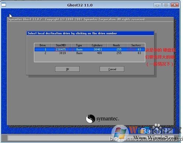Click the Drive column header
Image resolution: width=184 pixels, height=143 pixels.
point(43,45)
